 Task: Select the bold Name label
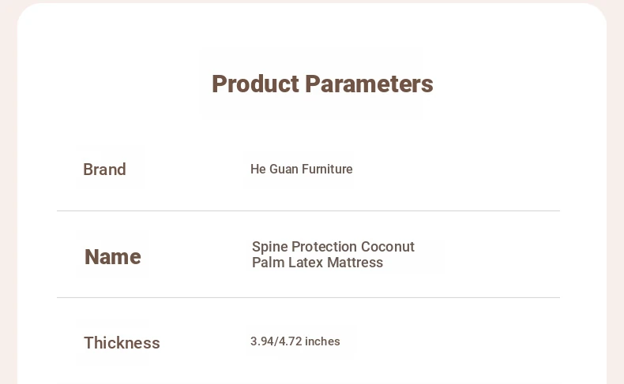[x=113, y=256]
